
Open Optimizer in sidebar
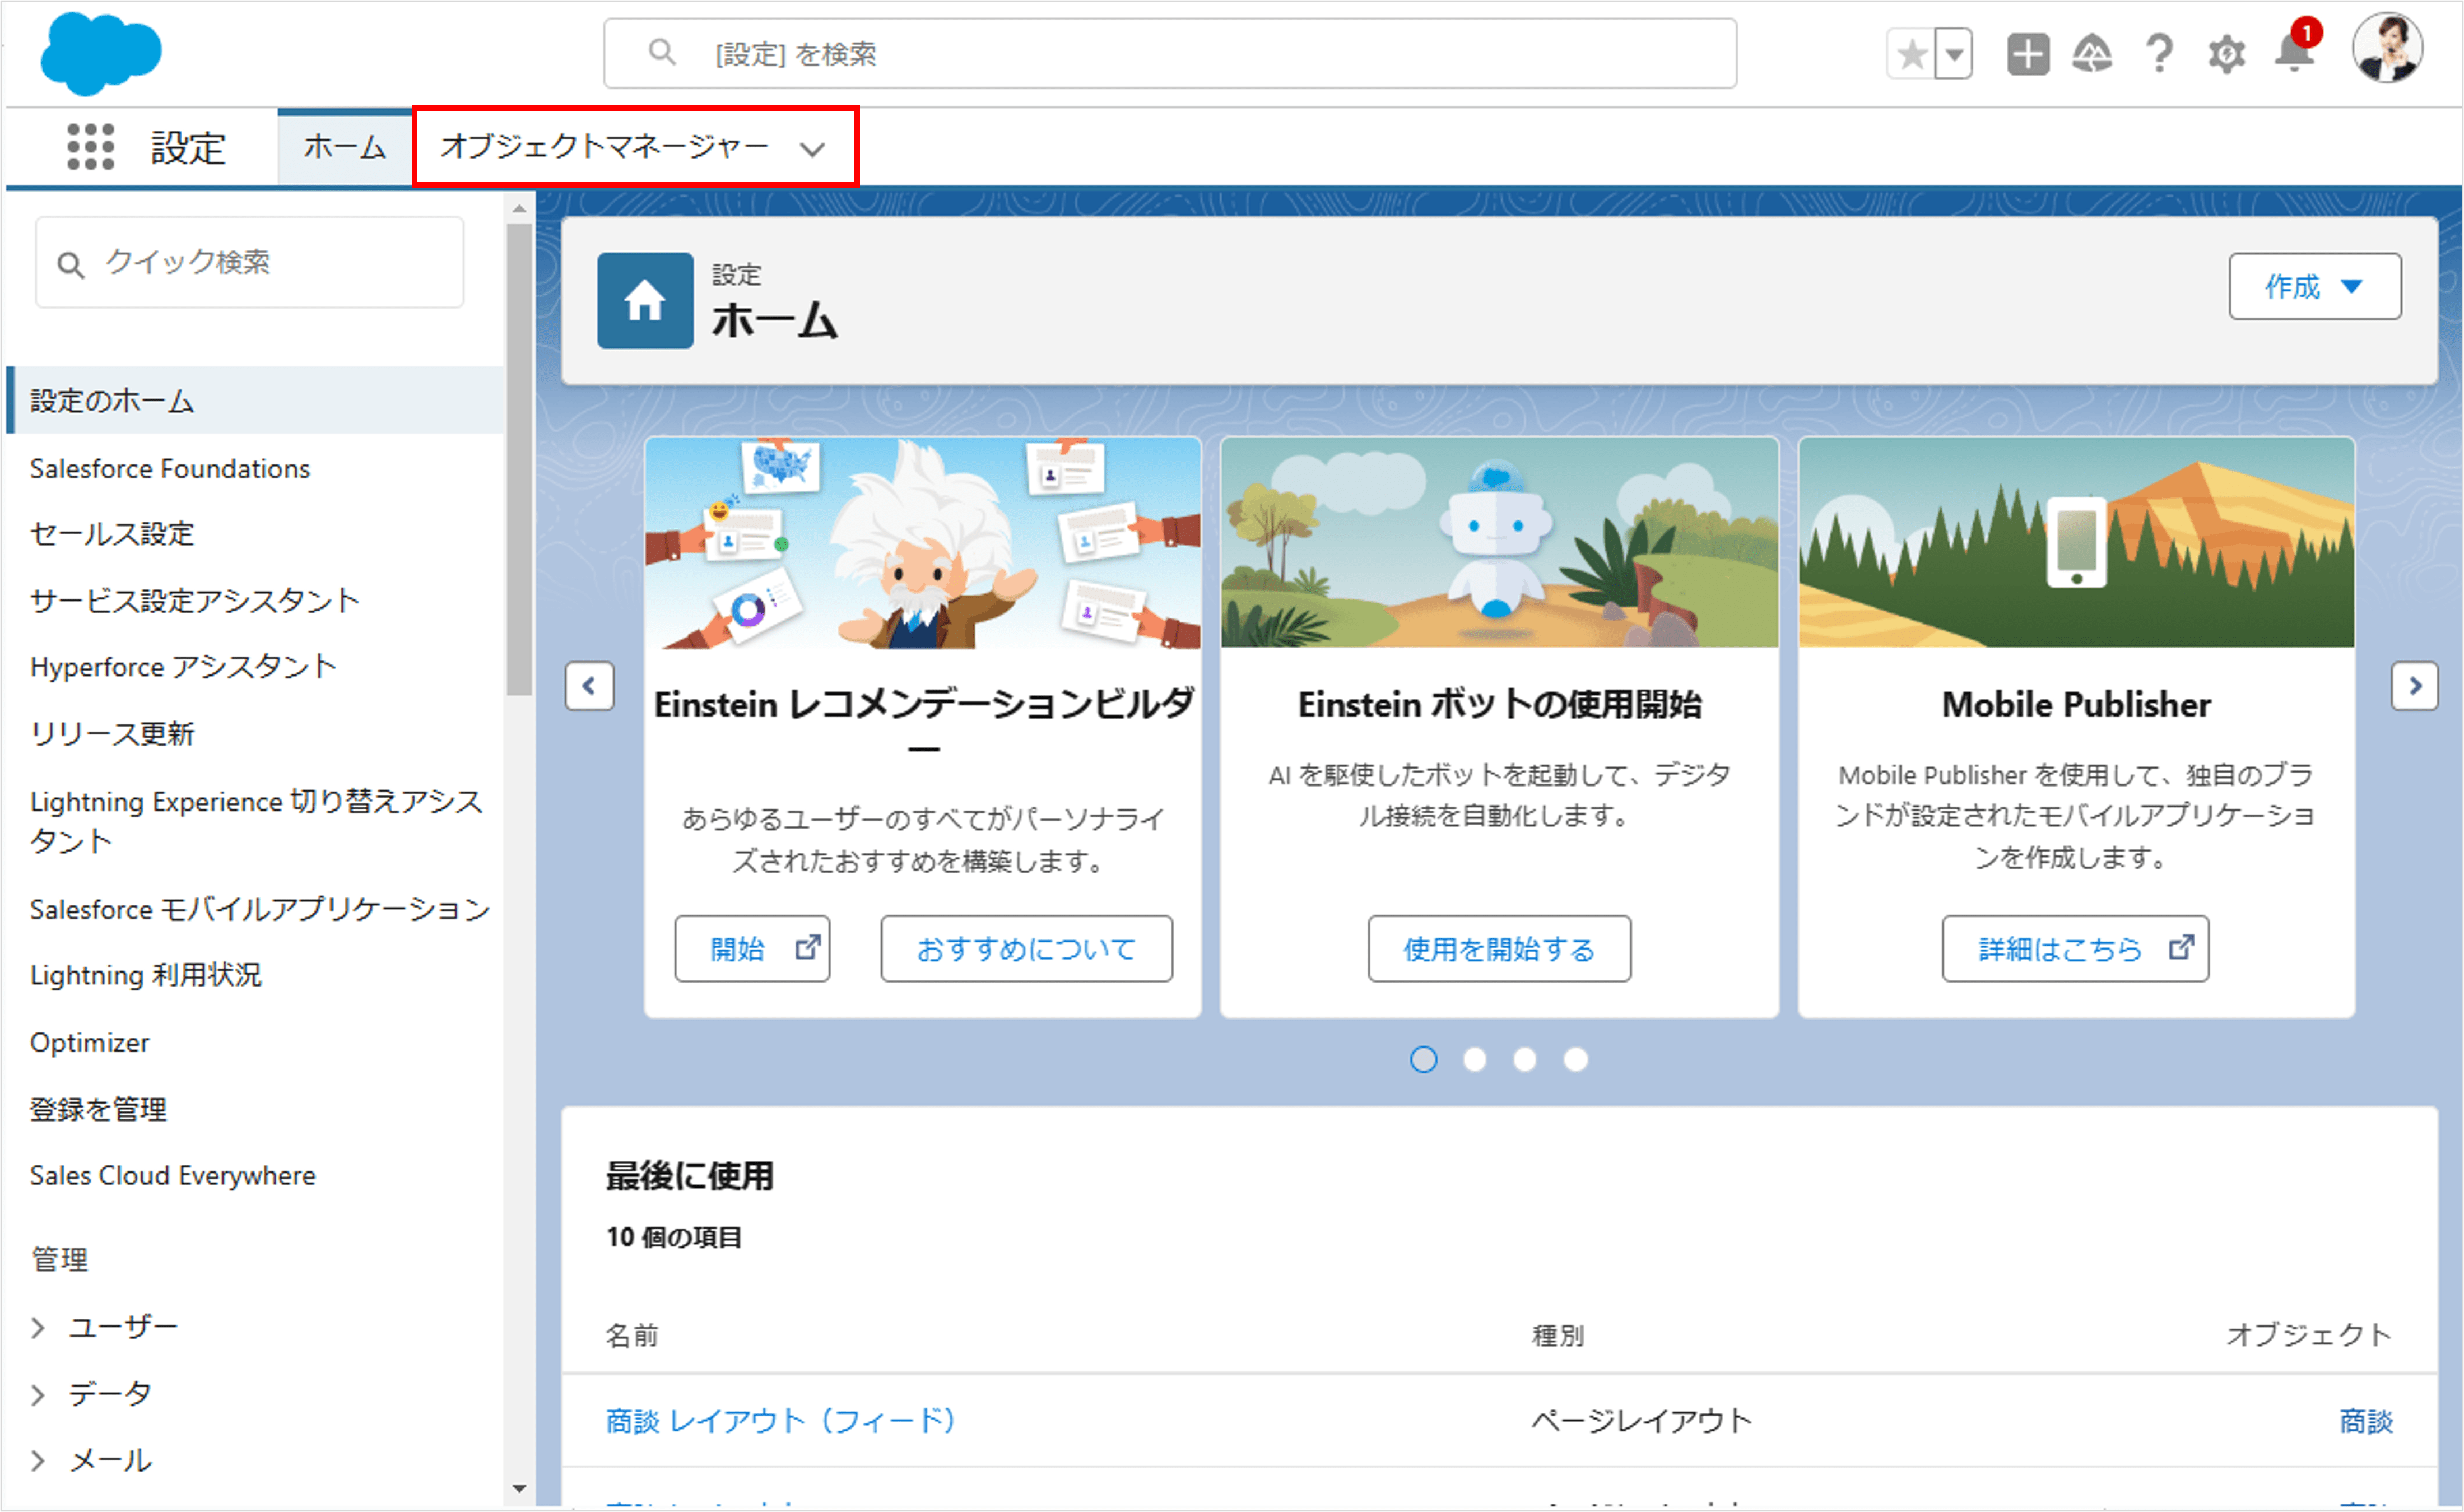point(89,1043)
